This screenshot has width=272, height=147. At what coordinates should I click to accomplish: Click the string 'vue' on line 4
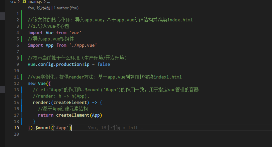[75, 33]
